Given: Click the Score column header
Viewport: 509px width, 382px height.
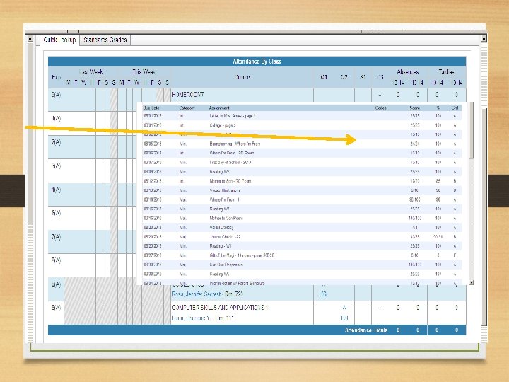Looking at the screenshot, I should click(x=414, y=108).
